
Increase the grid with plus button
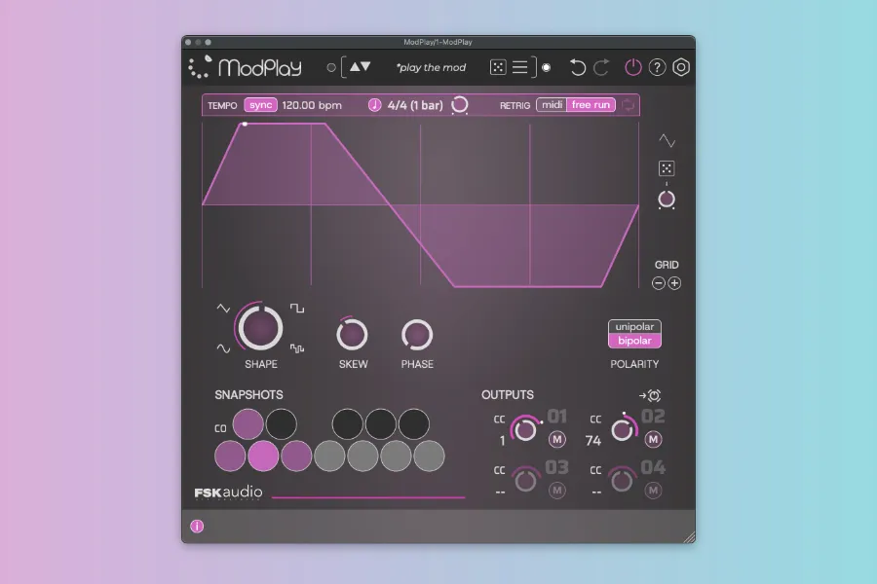pyautogui.click(x=675, y=283)
